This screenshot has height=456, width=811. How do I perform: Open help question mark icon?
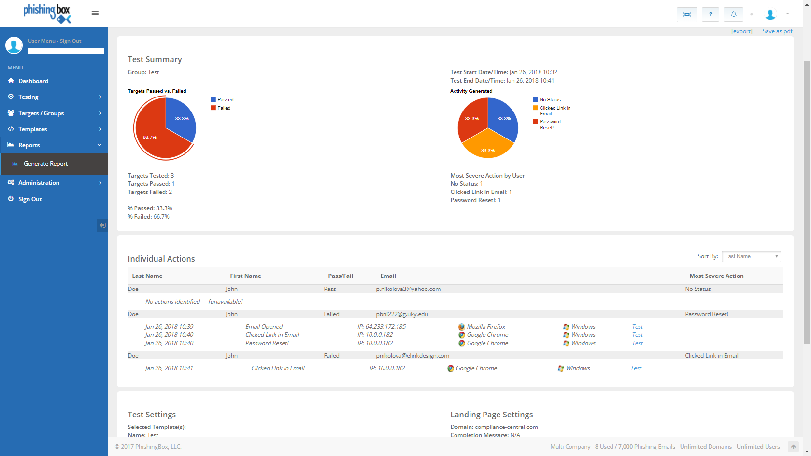pos(710,14)
